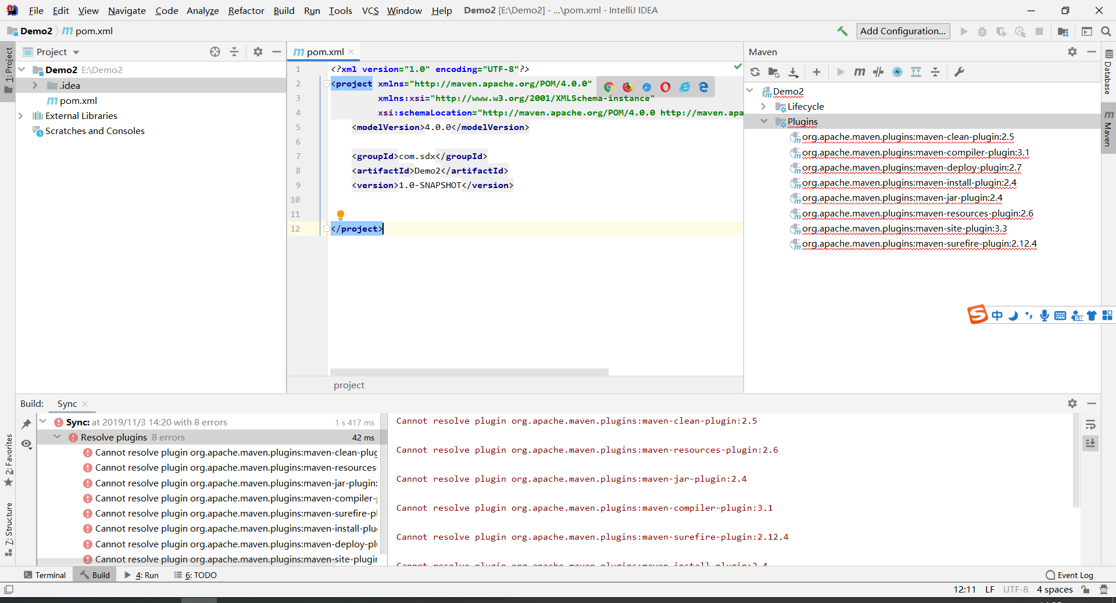The image size is (1116, 603).
Task: Toggle soft-wrap in Build output
Action: pos(1090,425)
